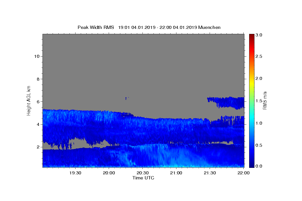Click the "2.5" colorbar value
This screenshot has height=201, width=302.
coord(259,57)
